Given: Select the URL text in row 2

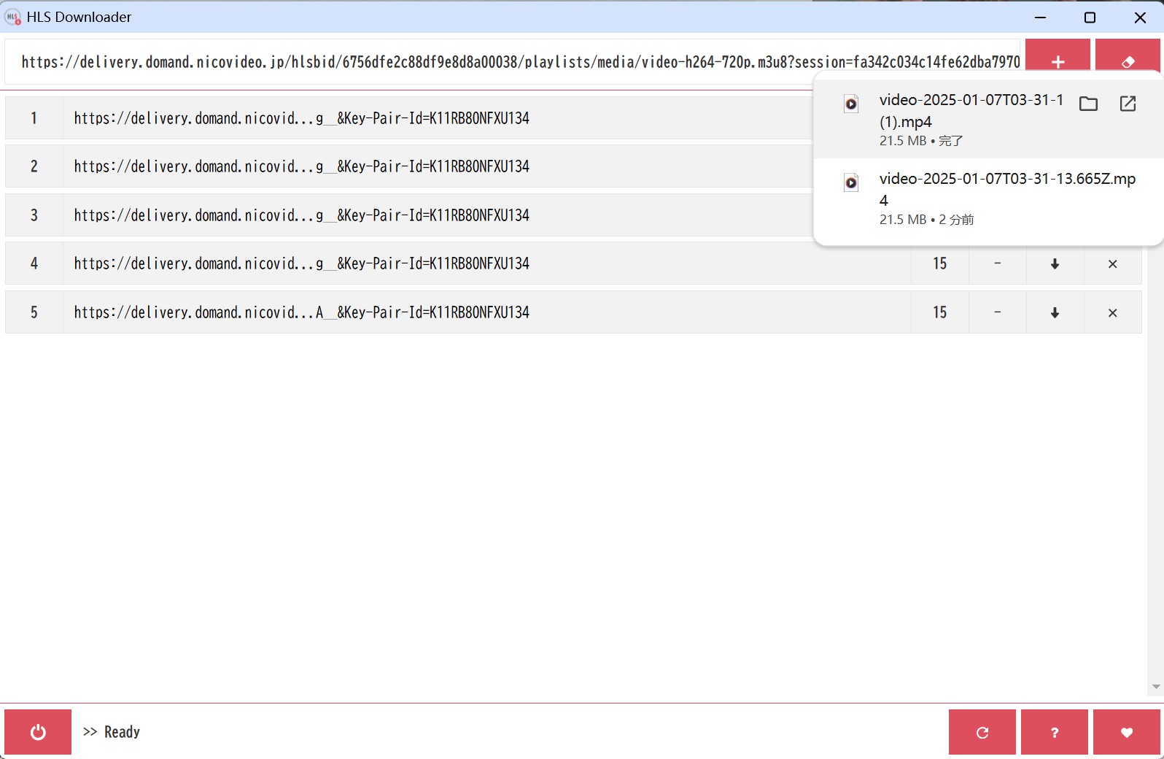Looking at the screenshot, I should [x=302, y=166].
